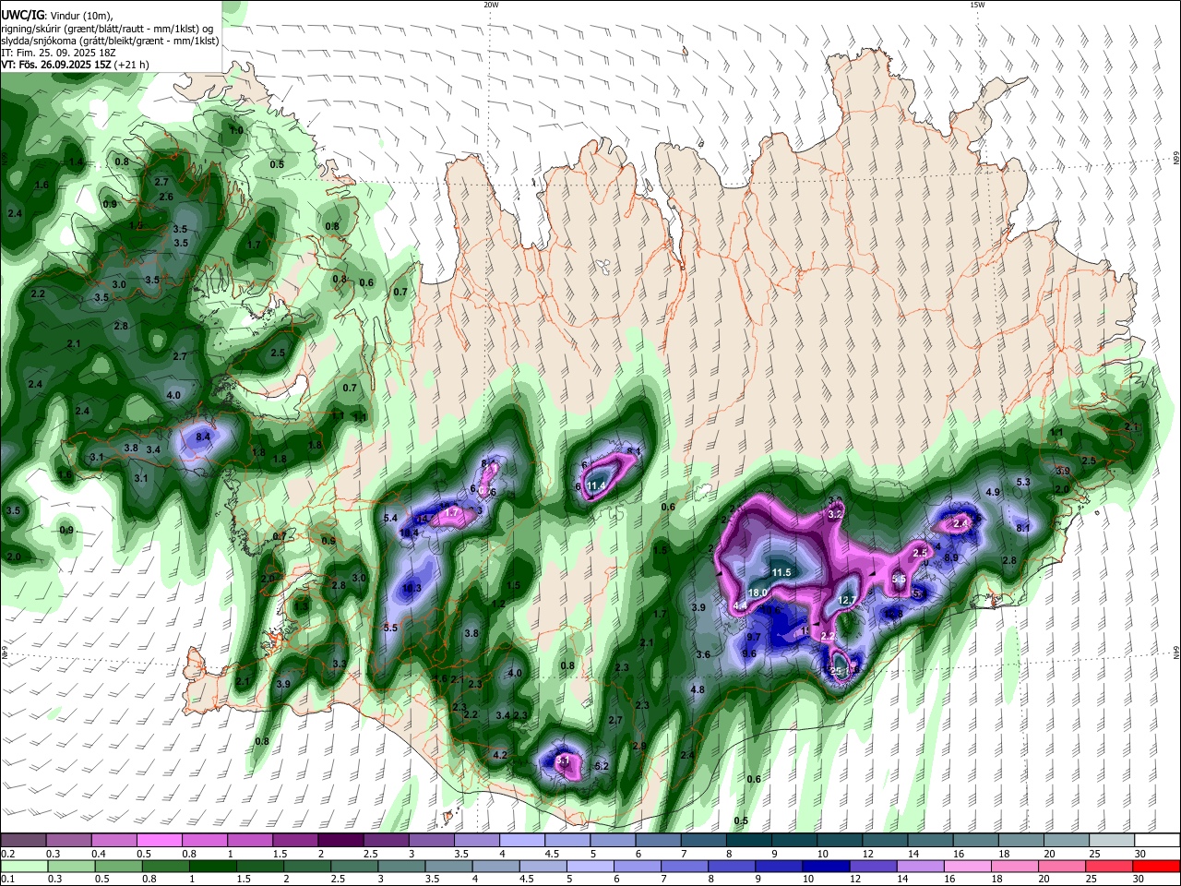Click the '4.2' value near south coast
The width and height of the screenshot is (1181, 886).
tap(500, 755)
